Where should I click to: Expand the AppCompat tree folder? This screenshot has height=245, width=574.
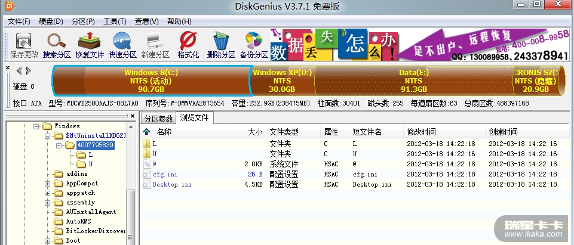pos(47,184)
